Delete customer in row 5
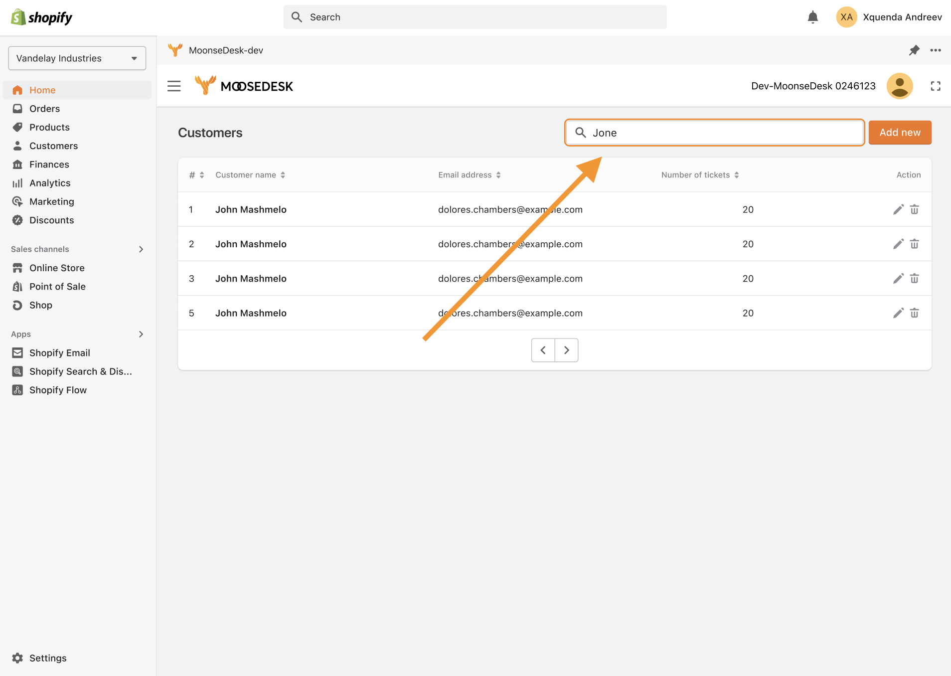The image size is (951, 676). point(914,313)
